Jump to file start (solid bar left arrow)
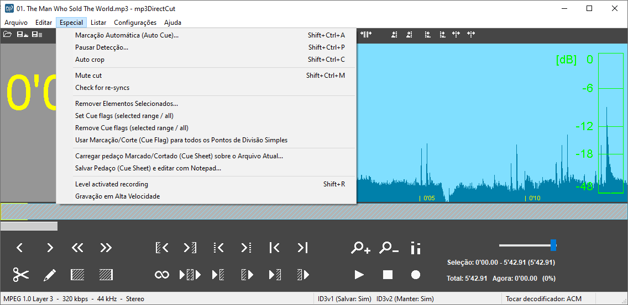 pos(274,248)
